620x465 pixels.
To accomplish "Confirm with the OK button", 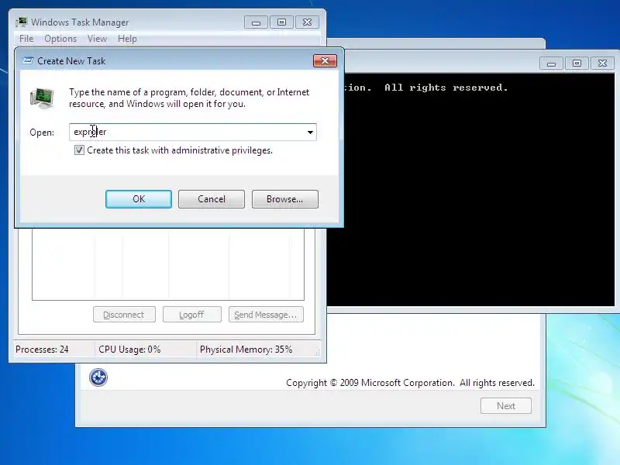I will pyautogui.click(x=139, y=199).
